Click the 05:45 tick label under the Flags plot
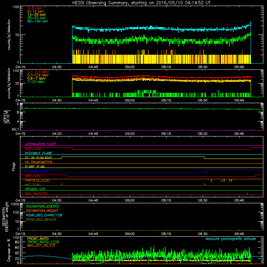The width and height of the screenshot is (267, 267). pyautogui.click(x=239, y=201)
